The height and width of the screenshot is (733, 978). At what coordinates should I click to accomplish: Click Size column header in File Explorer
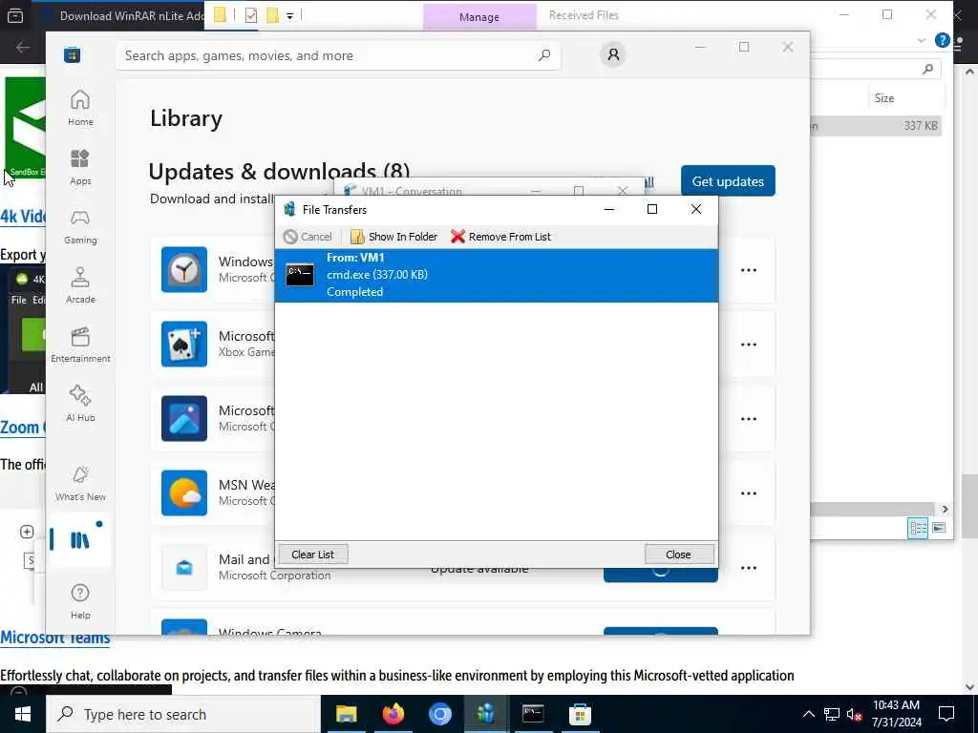(883, 98)
